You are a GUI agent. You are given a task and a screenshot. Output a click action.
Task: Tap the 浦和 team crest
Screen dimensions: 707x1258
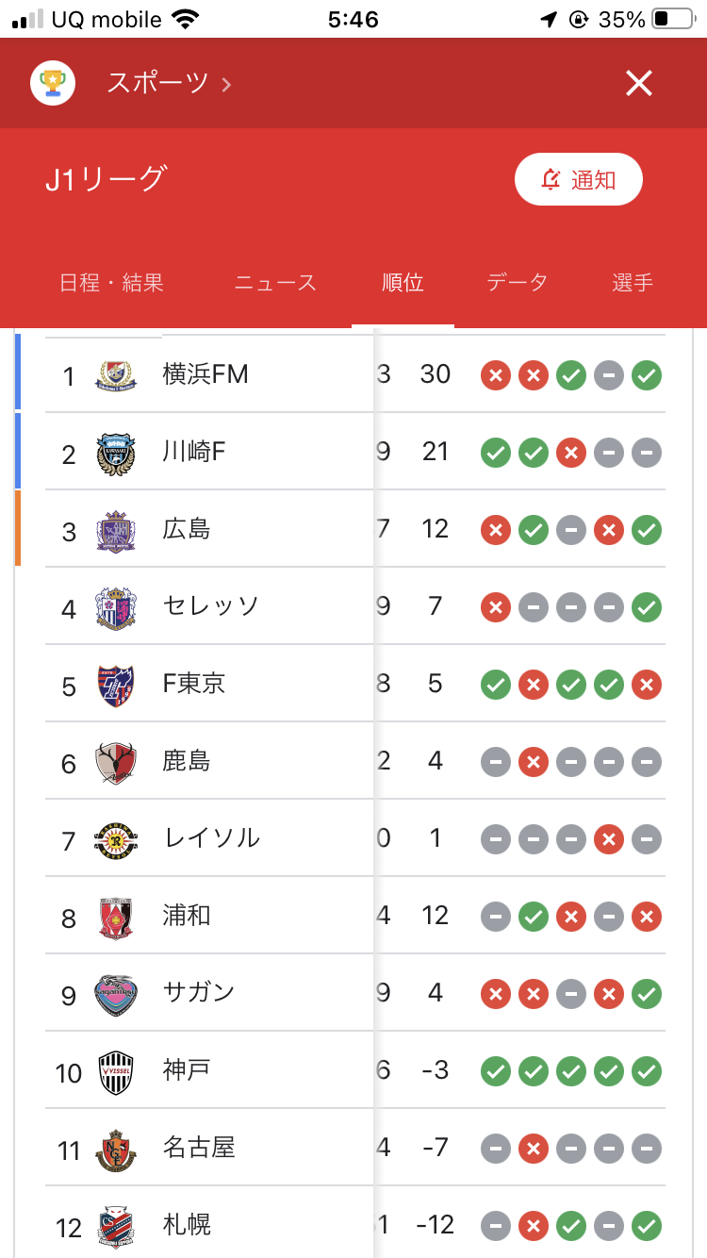116,918
